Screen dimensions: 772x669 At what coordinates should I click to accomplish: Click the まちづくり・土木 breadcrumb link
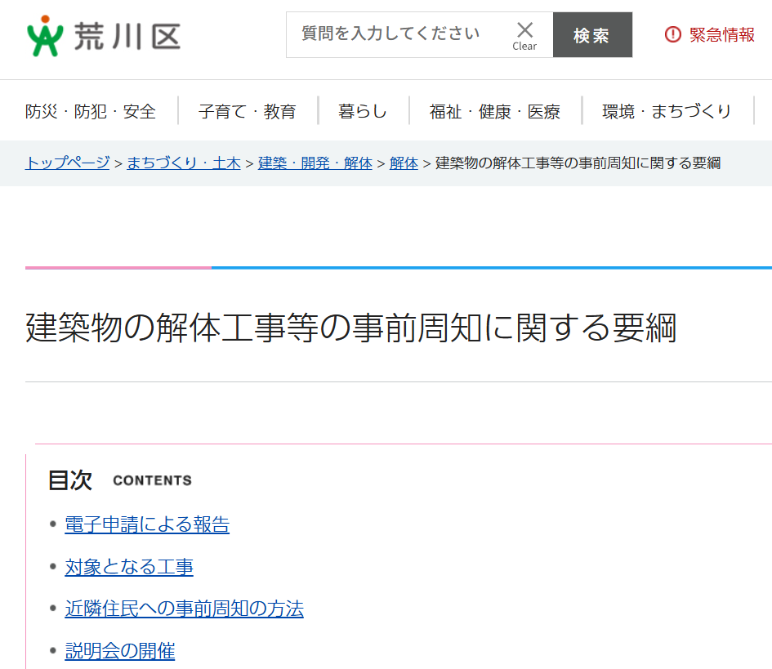pos(183,163)
